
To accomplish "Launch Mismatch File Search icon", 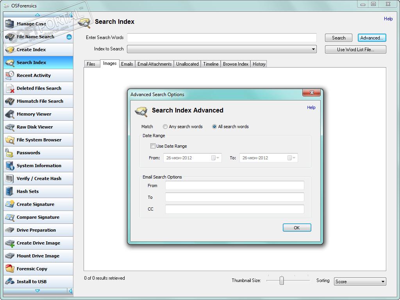I will coord(10,101).
